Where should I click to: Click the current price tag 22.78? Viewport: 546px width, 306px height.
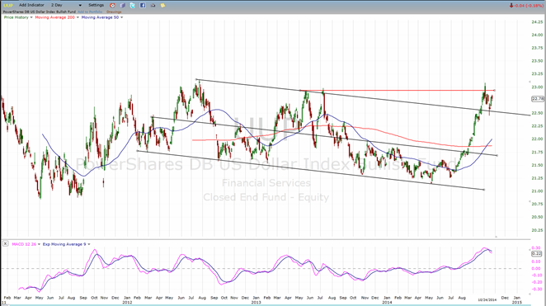538,99
